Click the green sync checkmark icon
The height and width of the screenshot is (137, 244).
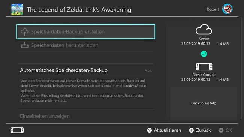(x=204, y=54)
